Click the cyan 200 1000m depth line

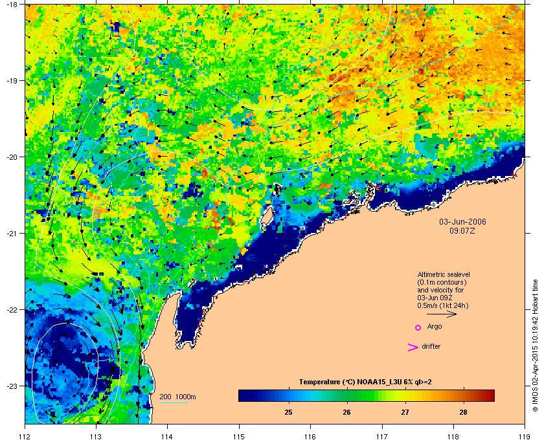(174, 402)
